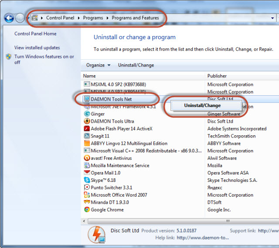Sort by the Name column header

pos(89,76)
